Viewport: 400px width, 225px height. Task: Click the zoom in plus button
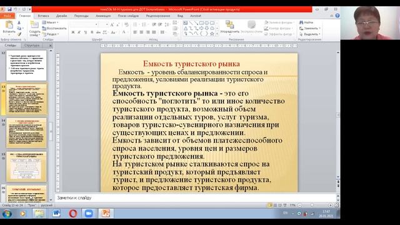point(331,205)
